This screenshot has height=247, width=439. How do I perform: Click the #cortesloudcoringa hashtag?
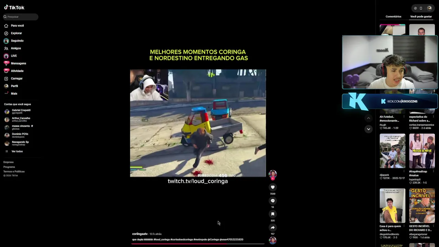point(181,239)
